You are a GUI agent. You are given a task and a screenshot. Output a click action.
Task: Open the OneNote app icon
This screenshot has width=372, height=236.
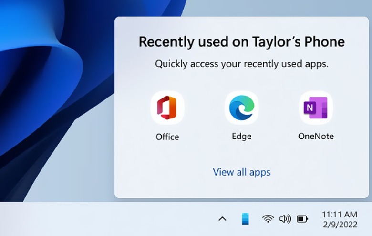click(316, 108)
